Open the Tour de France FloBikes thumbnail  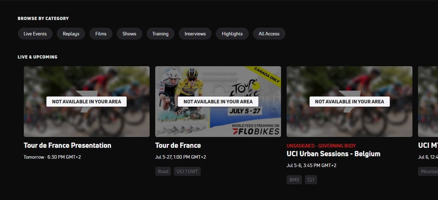tap(218, 102)
